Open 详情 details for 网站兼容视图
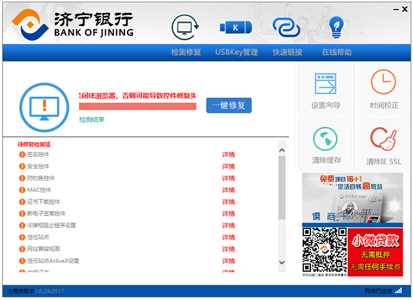 [228, 249]
